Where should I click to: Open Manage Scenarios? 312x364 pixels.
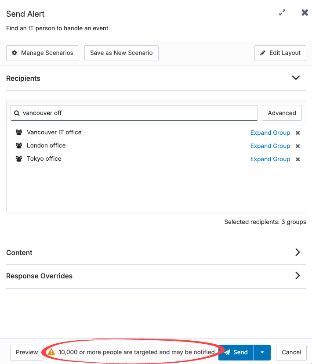43,53
